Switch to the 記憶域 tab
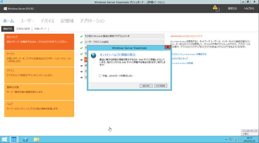 point(67,21)
